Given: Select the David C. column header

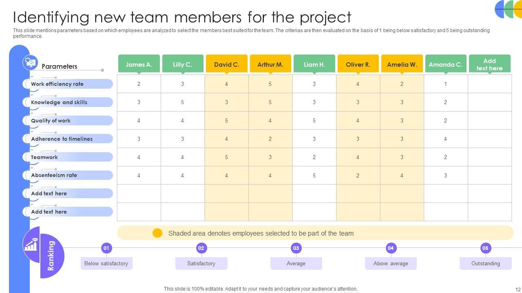Looking at the screenshot, I should 226,64.
